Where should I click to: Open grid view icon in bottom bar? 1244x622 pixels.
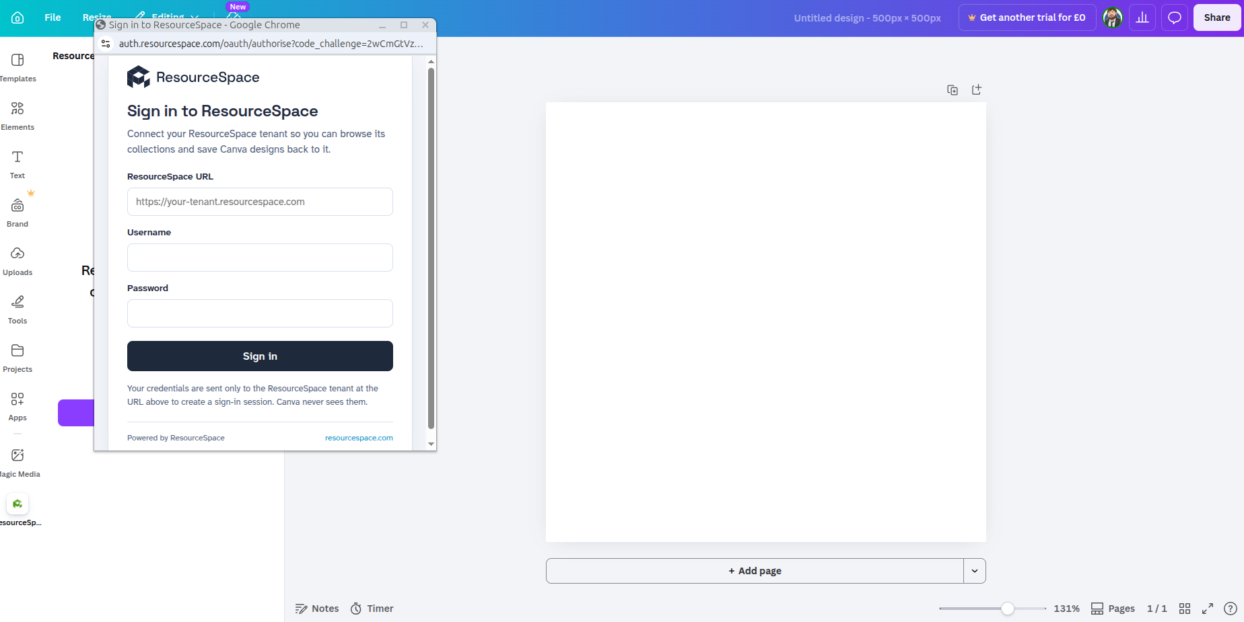tap(1185, 609)
